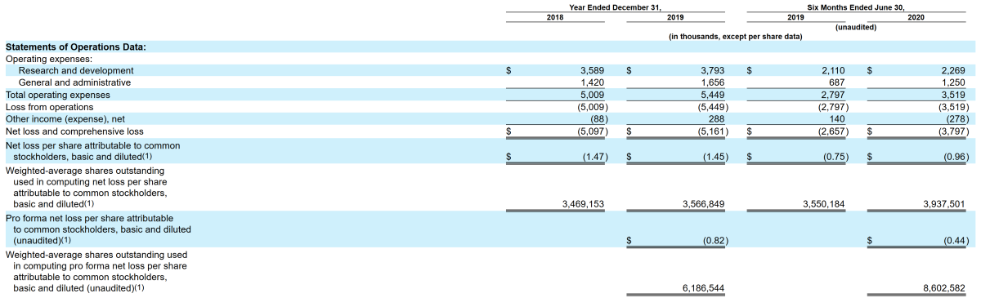The width and height of the screenshot is (981, 298).
Task: Select the (unaudited) column subheader
Action: tap(855, 27)
